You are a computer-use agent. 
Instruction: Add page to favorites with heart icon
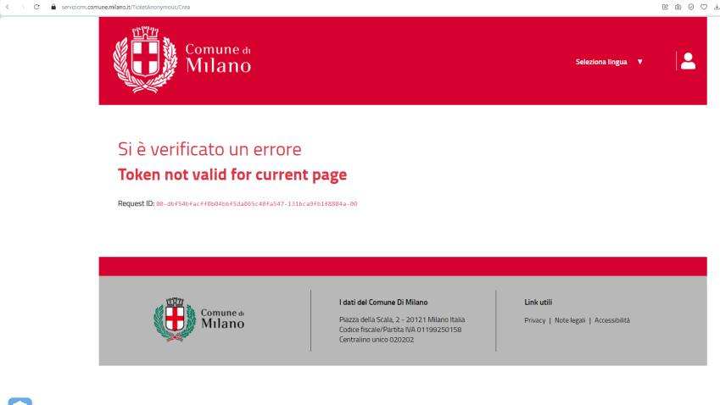click(x=703, y=7)
